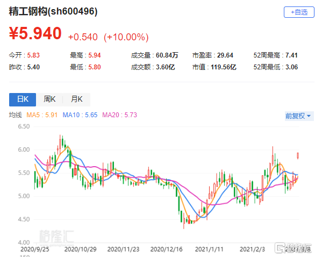Viewport: 315px width, 257px height.
Task: Click the 最高 high value 5.94
Action: click(95, 55)
